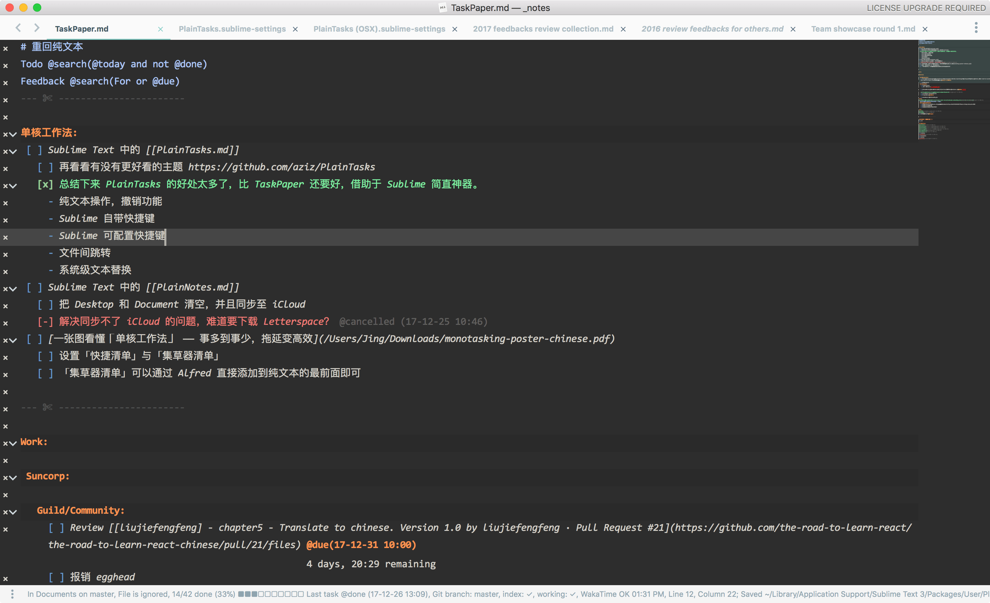This screenshot has height=603, width=990.
Task: Close the Team showcase round 1.md tab
Action: 925,29
